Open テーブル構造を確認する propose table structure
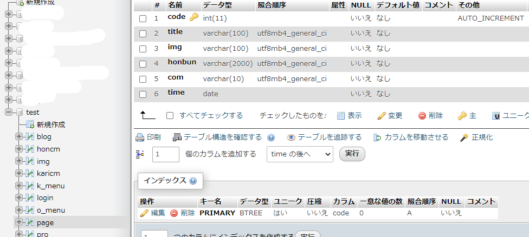529x237 pixels. click(177, 137)
